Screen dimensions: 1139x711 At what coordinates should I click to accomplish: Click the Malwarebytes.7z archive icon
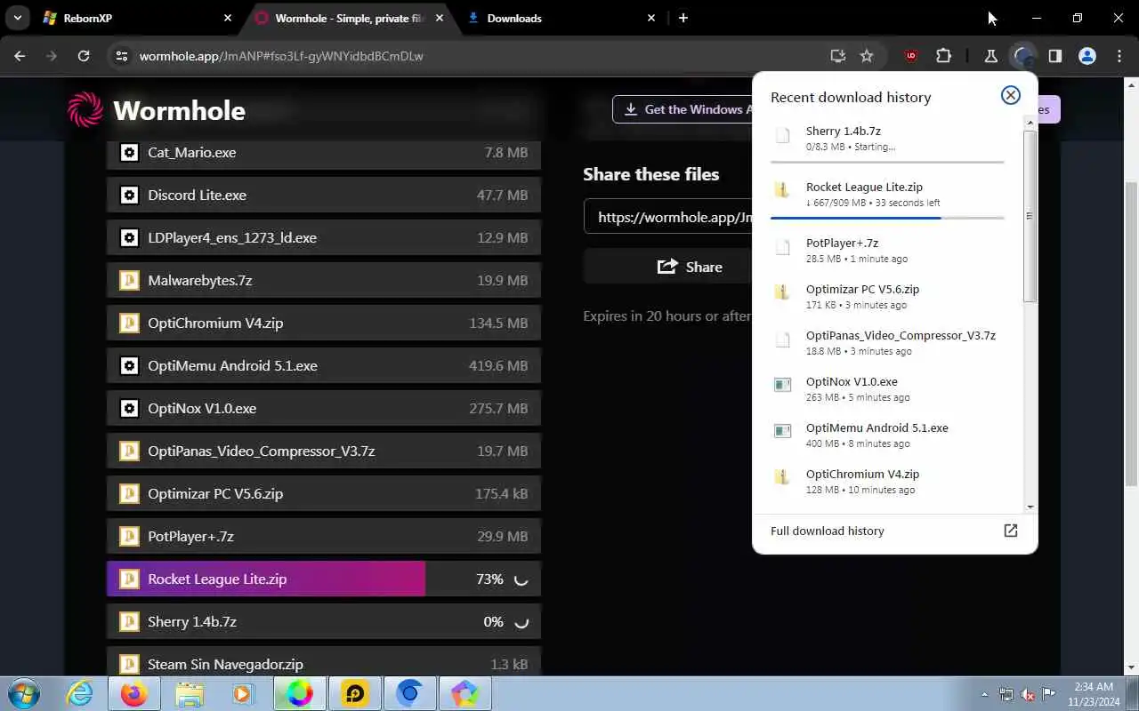(129, 281)
